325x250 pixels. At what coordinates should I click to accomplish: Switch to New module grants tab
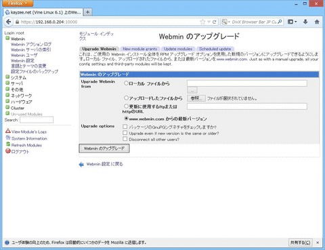[x=140, y=49]
